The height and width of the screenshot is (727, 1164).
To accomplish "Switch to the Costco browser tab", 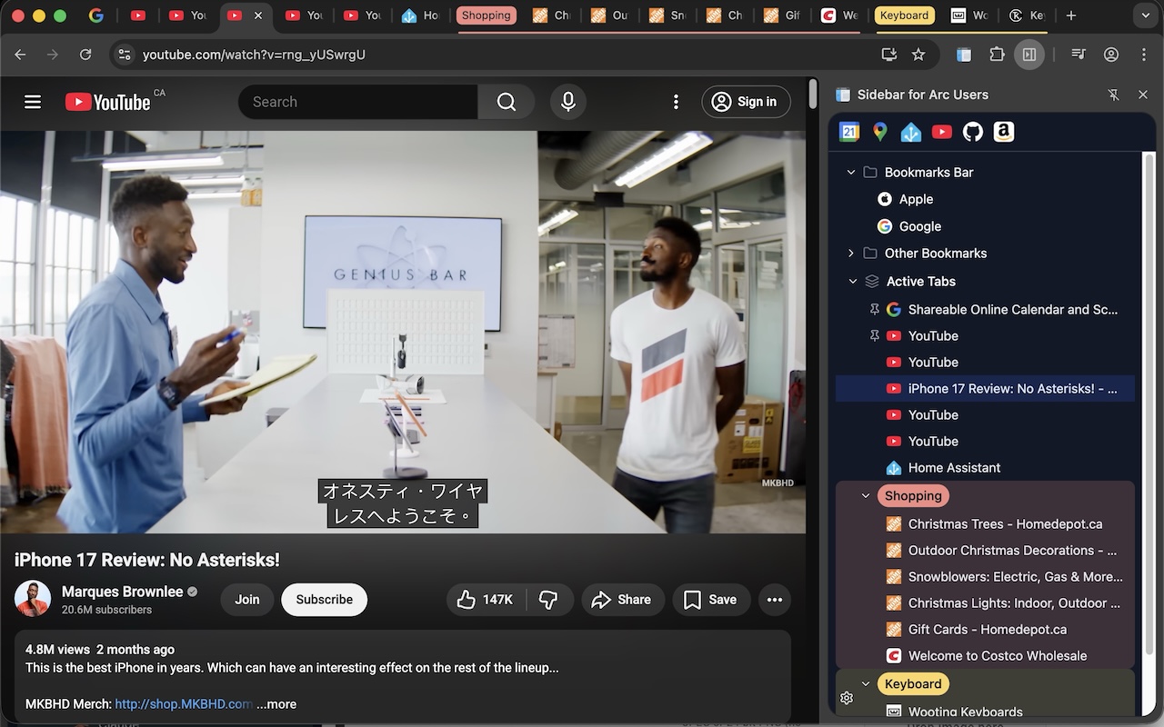I will 840,15.
